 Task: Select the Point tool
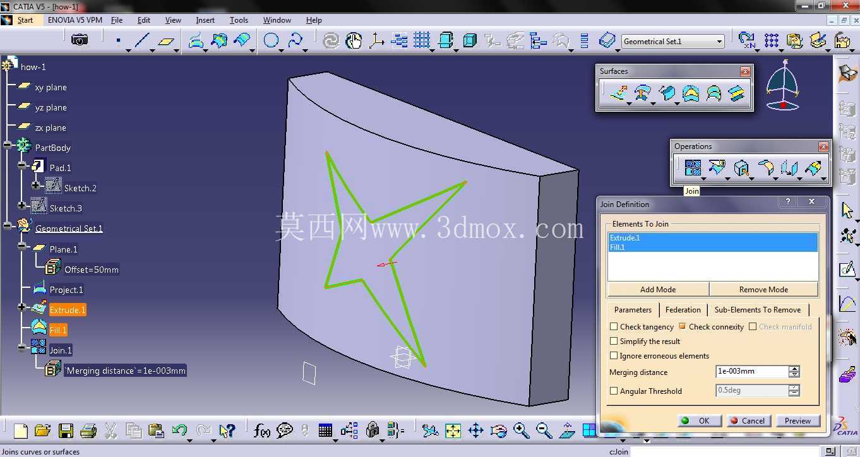tap(118, 41)
